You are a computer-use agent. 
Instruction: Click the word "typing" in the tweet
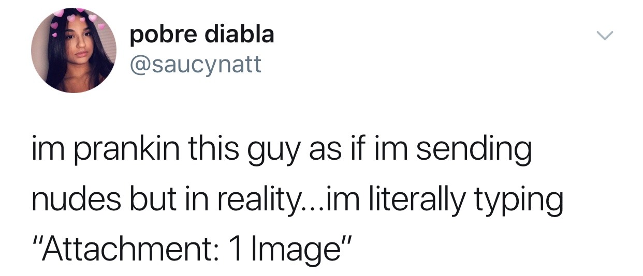pos(518,200)
